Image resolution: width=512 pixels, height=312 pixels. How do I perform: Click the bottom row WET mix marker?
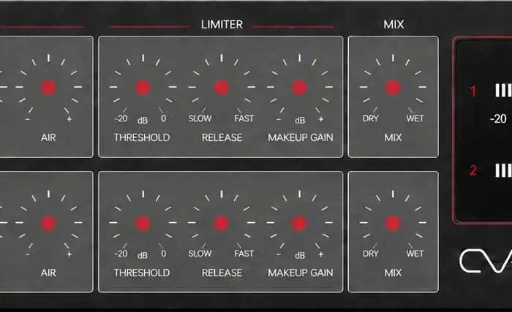coord(415,254)
